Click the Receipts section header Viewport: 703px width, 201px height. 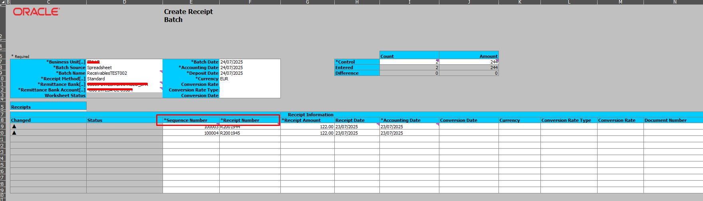pos(48,107)
